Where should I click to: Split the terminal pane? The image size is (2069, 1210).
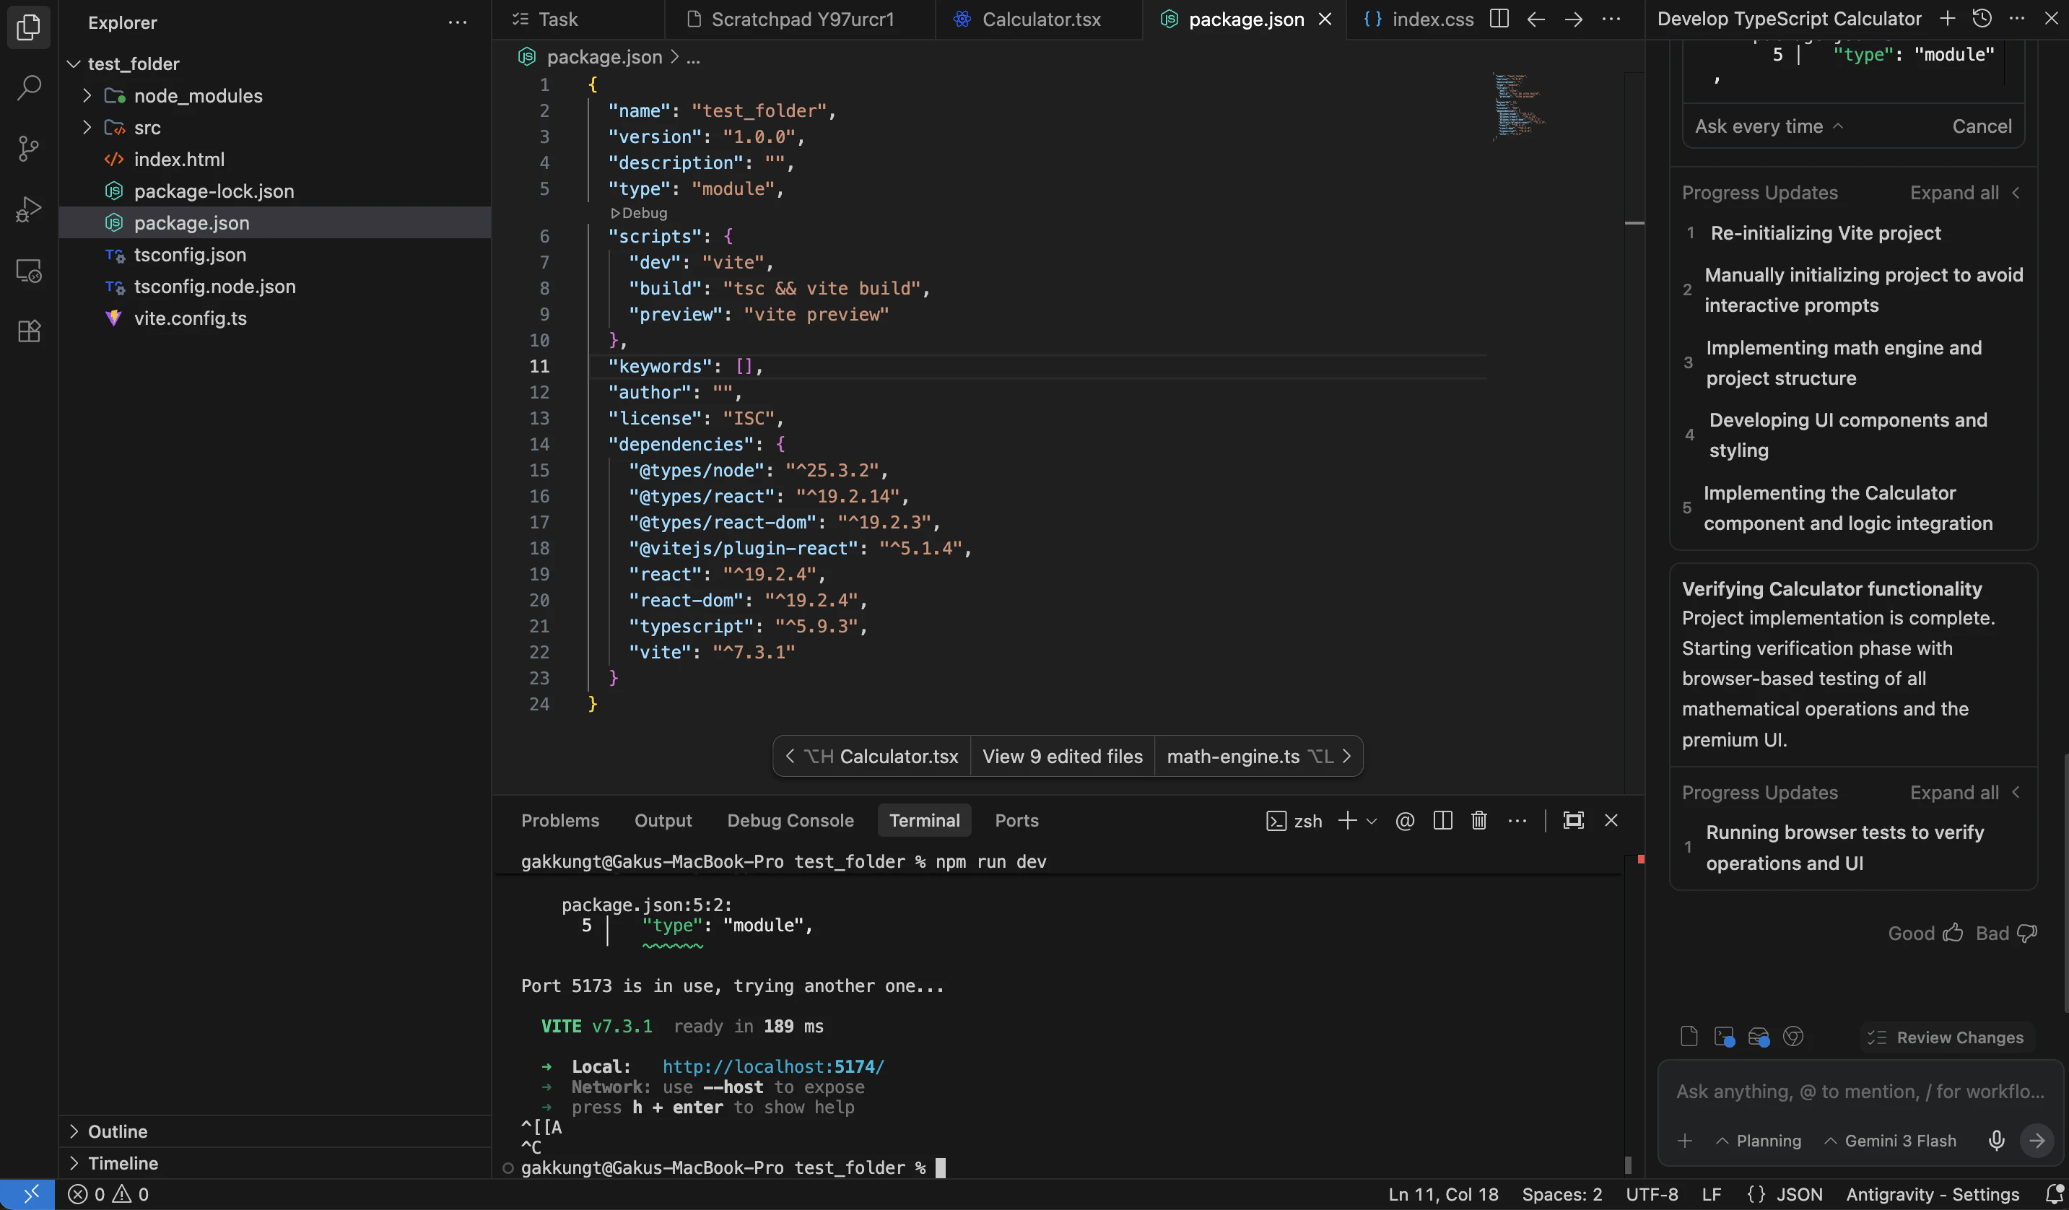(1442, 820)
